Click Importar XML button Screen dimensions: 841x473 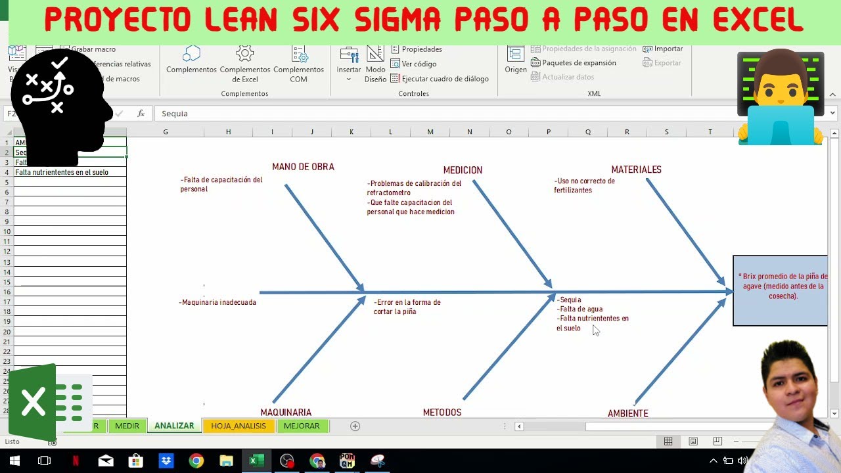point(663,49)
